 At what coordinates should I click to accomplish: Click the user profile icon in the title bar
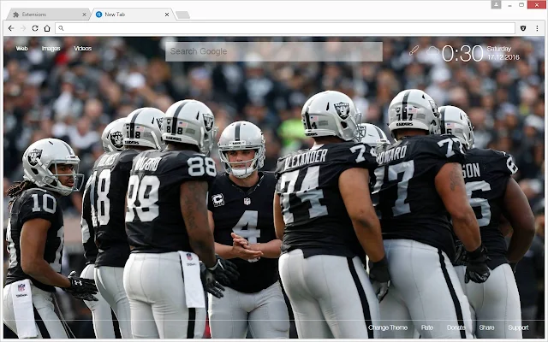tap(496, 4)
